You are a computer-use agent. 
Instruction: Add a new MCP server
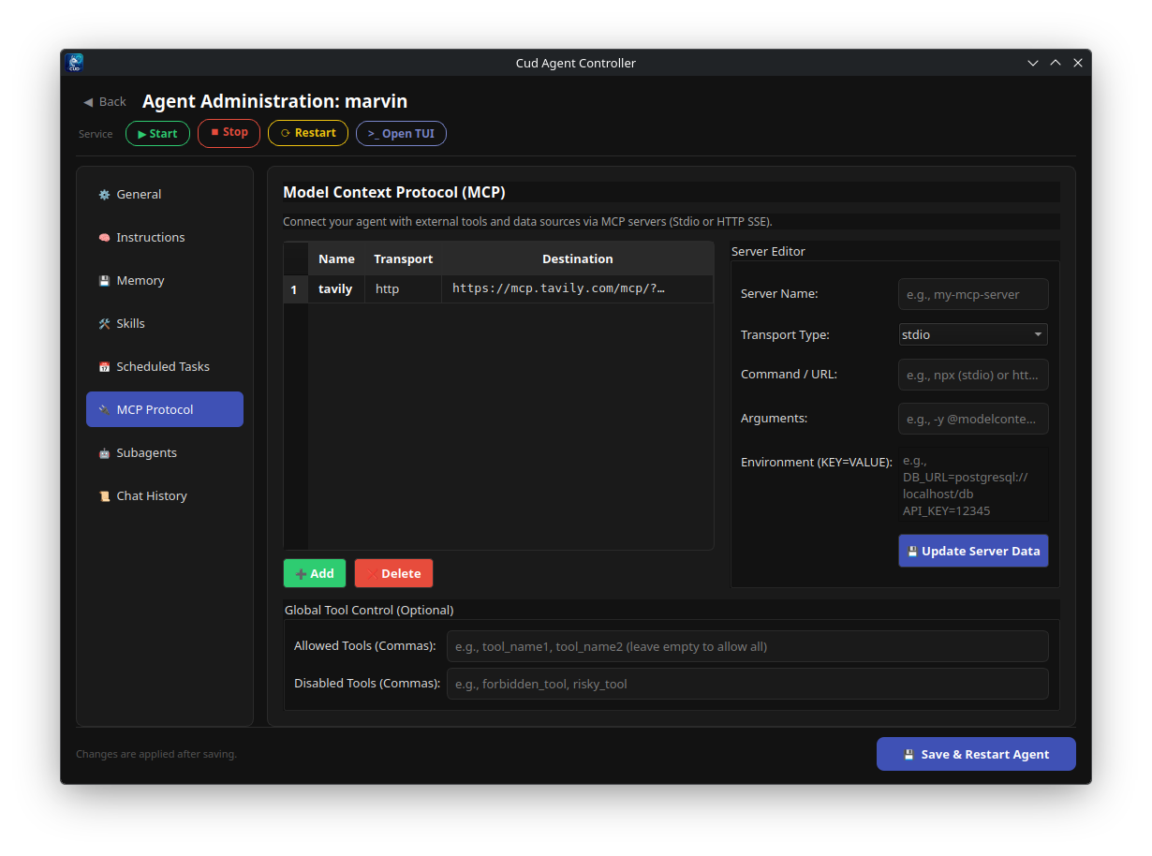coord(315,573)
